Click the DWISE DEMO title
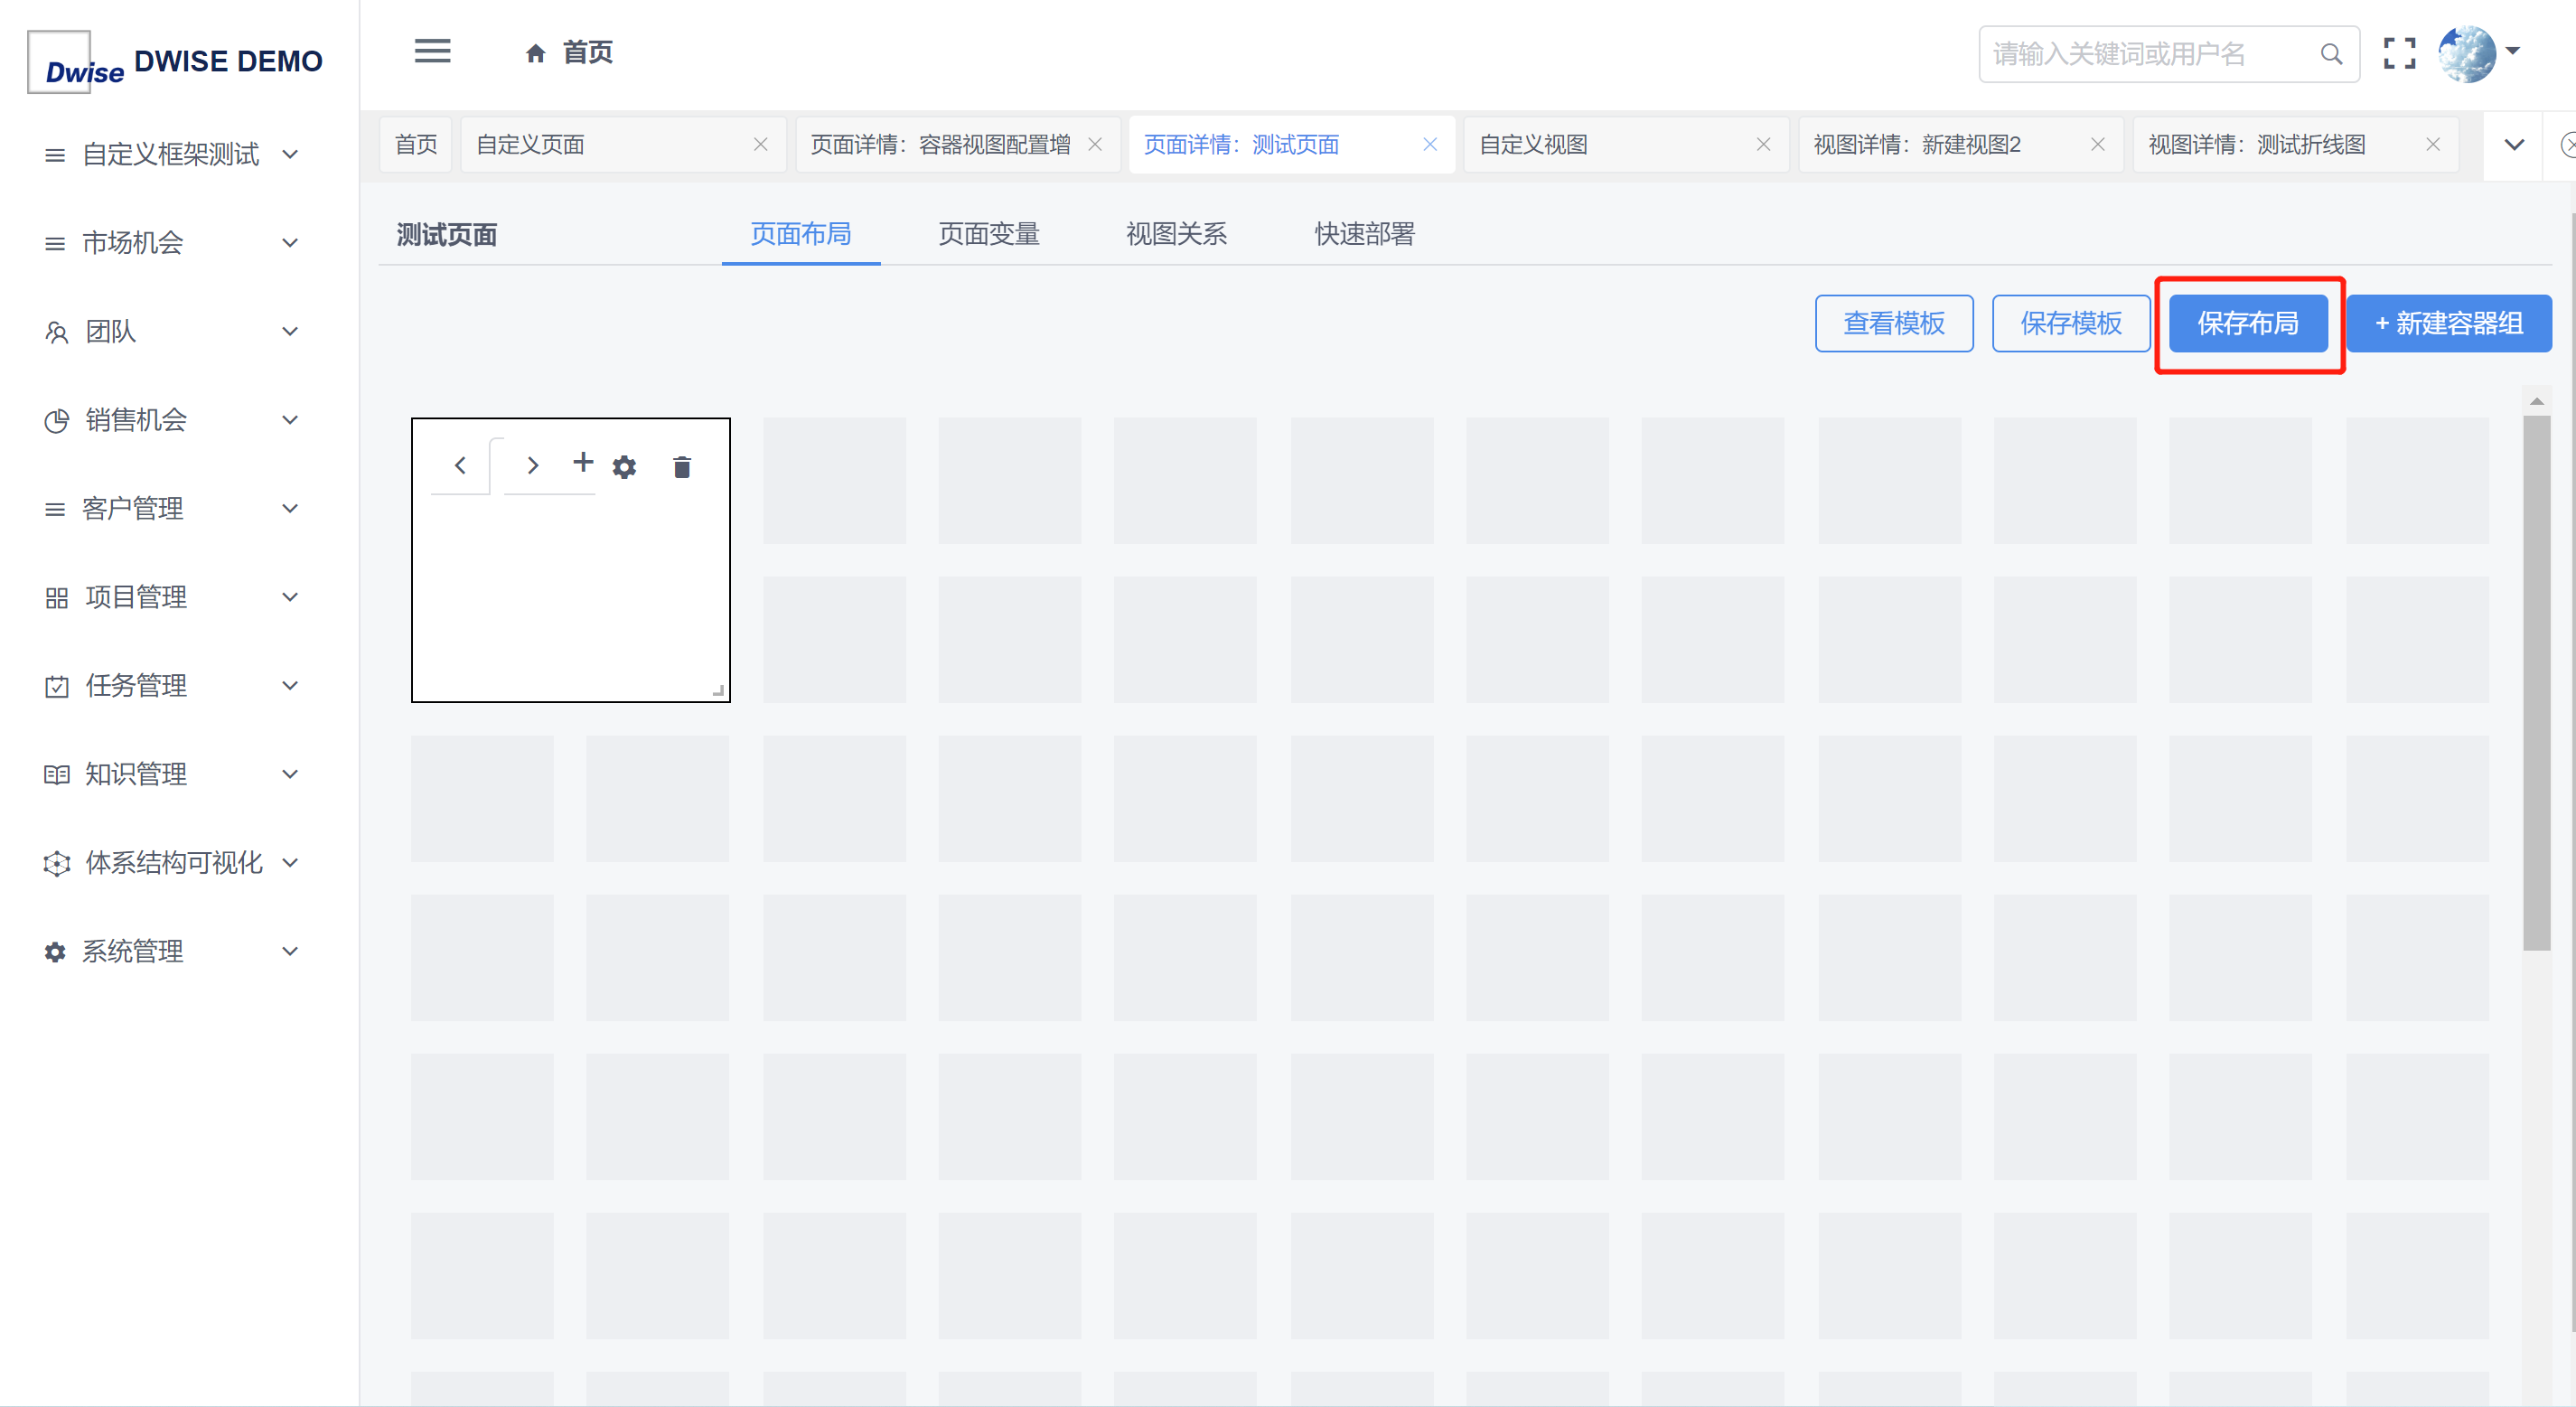Image resolution: width=2576 pixels, height=1407 pixels. pyautogui.click(x=228, y=62)
